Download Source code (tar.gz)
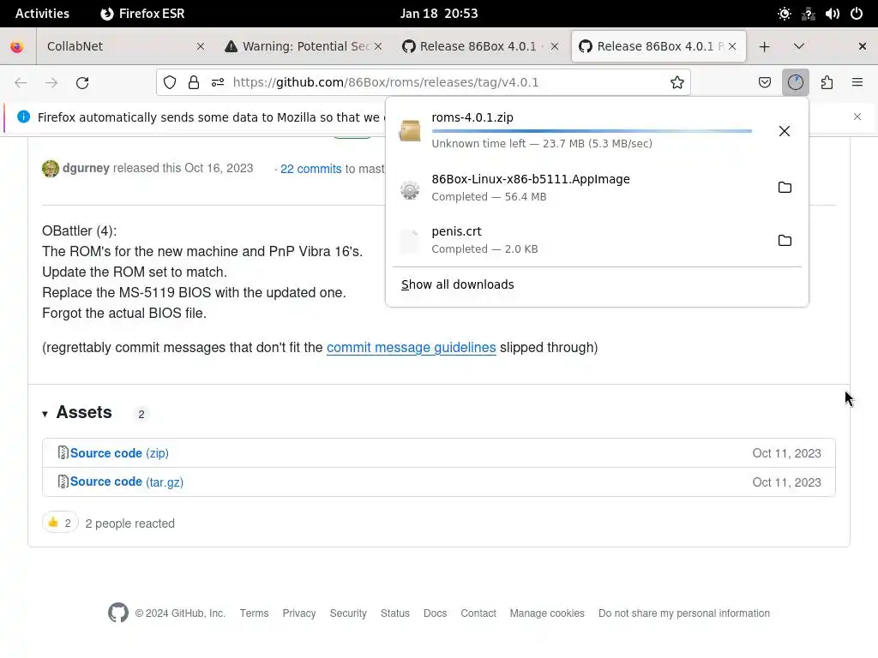 point(127,482)
